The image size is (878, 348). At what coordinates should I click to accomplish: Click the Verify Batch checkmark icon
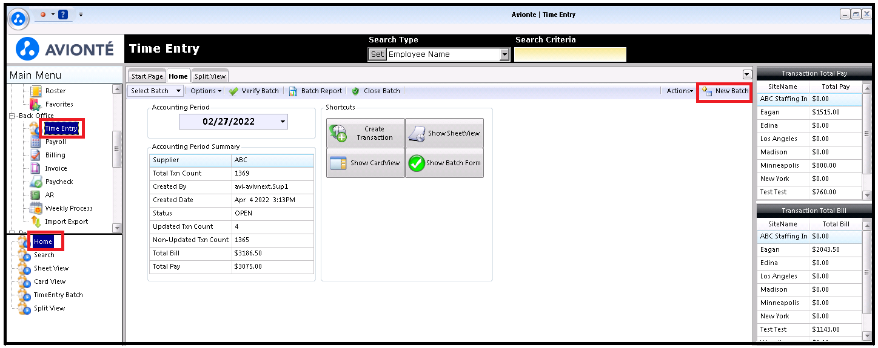click(233, 91)
